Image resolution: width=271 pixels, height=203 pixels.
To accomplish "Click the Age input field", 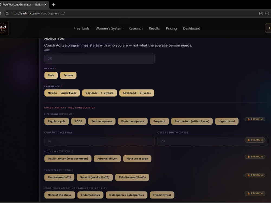I will (99, 58).
